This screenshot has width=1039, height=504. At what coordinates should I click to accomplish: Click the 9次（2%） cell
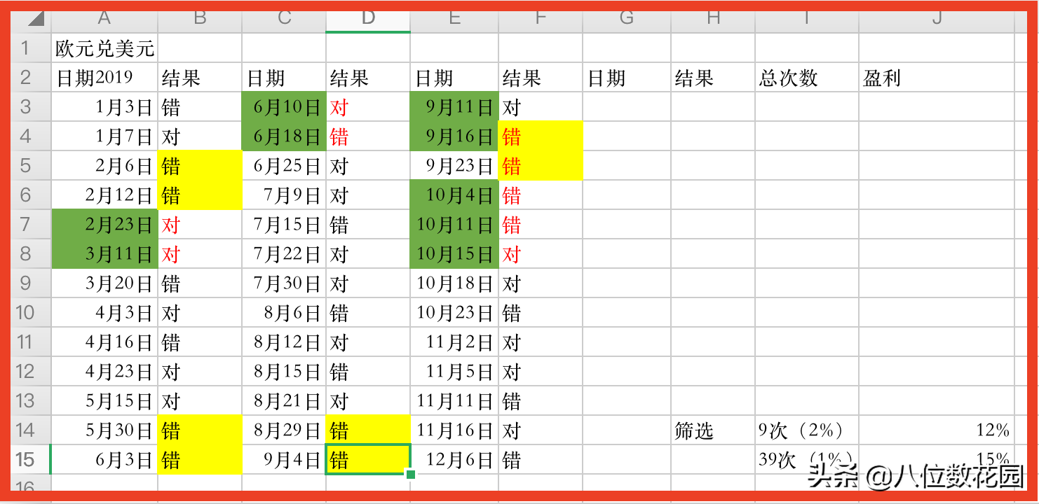(x=807, y=430)
